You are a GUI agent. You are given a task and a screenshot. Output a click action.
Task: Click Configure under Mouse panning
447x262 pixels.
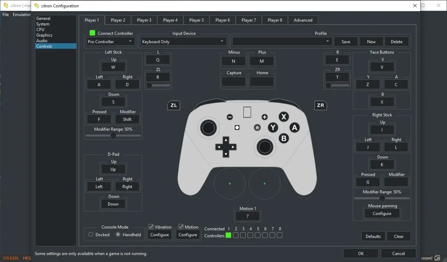382,213
